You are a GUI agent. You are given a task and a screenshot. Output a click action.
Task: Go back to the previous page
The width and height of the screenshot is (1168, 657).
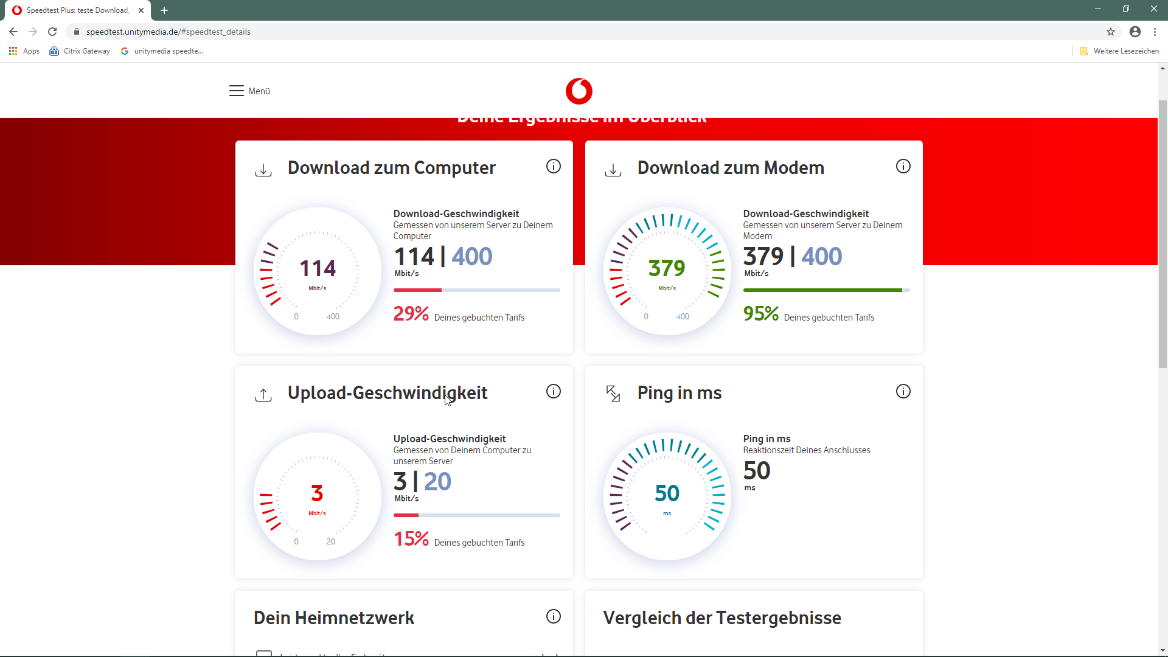click(x=13, y=32)
